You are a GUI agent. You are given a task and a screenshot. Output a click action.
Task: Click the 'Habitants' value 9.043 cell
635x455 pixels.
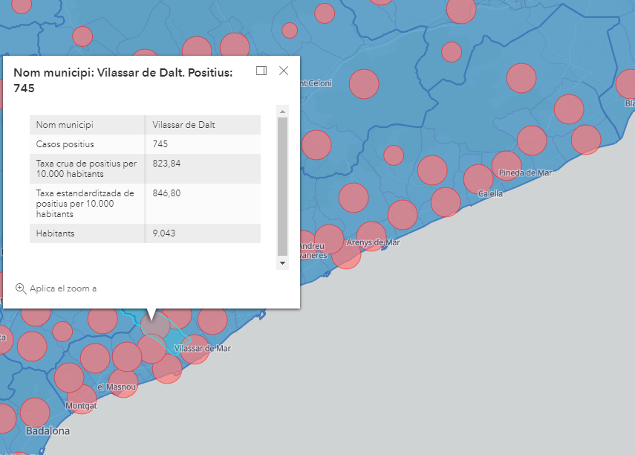tap(203, 233)
